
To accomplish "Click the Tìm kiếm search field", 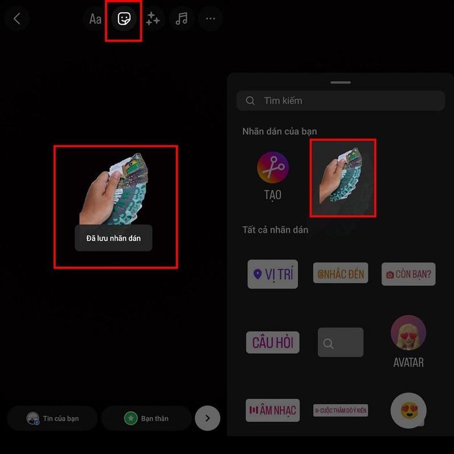I will pos(340,101).
